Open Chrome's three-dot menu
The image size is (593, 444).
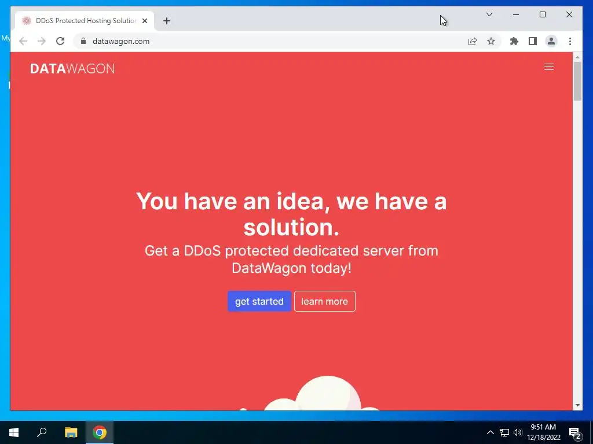570,41
